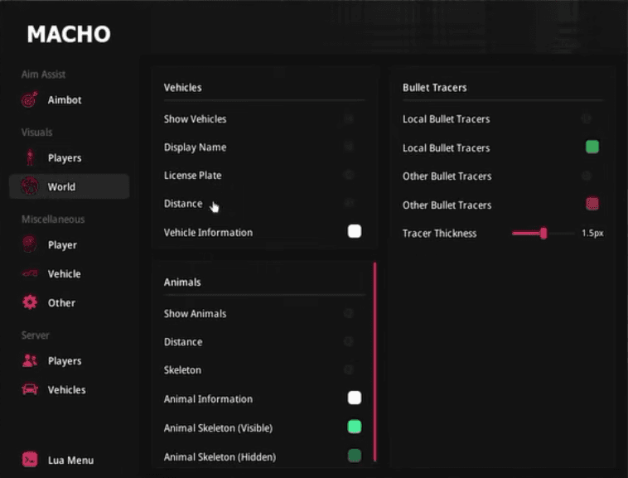The image size is (628, 478).
Task: Click the Animals panel pink scrollbar
Action: (x=374, y=362)
